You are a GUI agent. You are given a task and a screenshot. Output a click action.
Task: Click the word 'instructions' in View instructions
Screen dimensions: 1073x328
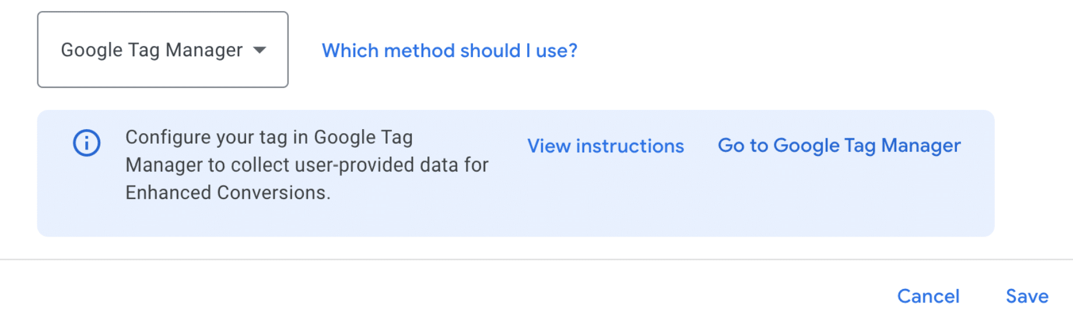point(630,146)
